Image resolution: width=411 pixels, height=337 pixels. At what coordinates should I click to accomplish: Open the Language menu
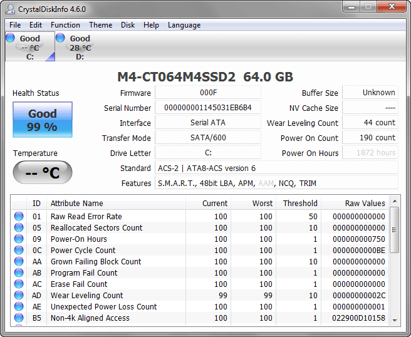tap(184, 25)
